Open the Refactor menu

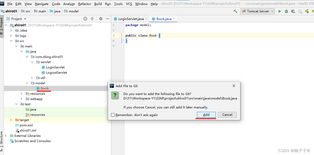[85, 4]
